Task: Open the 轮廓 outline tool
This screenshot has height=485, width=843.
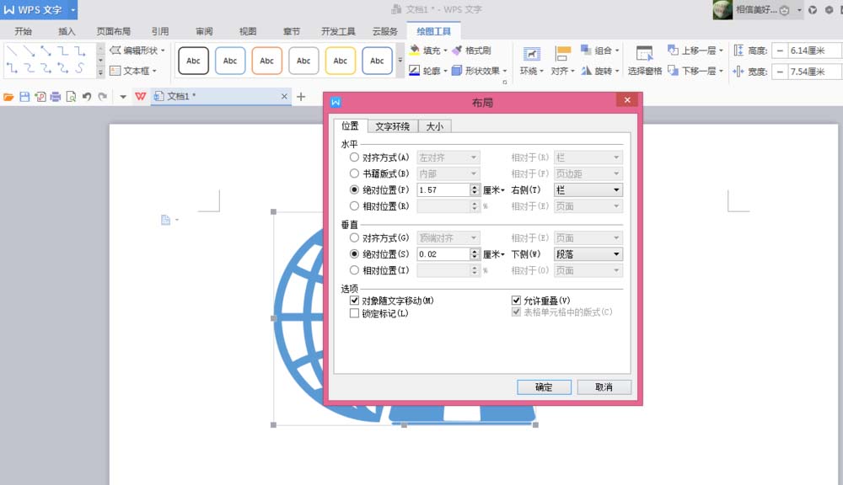Action: click(432, 71)
